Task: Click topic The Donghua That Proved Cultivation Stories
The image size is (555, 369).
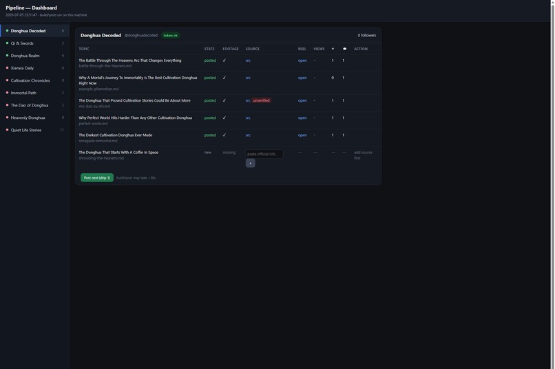Action: point(134,100)
